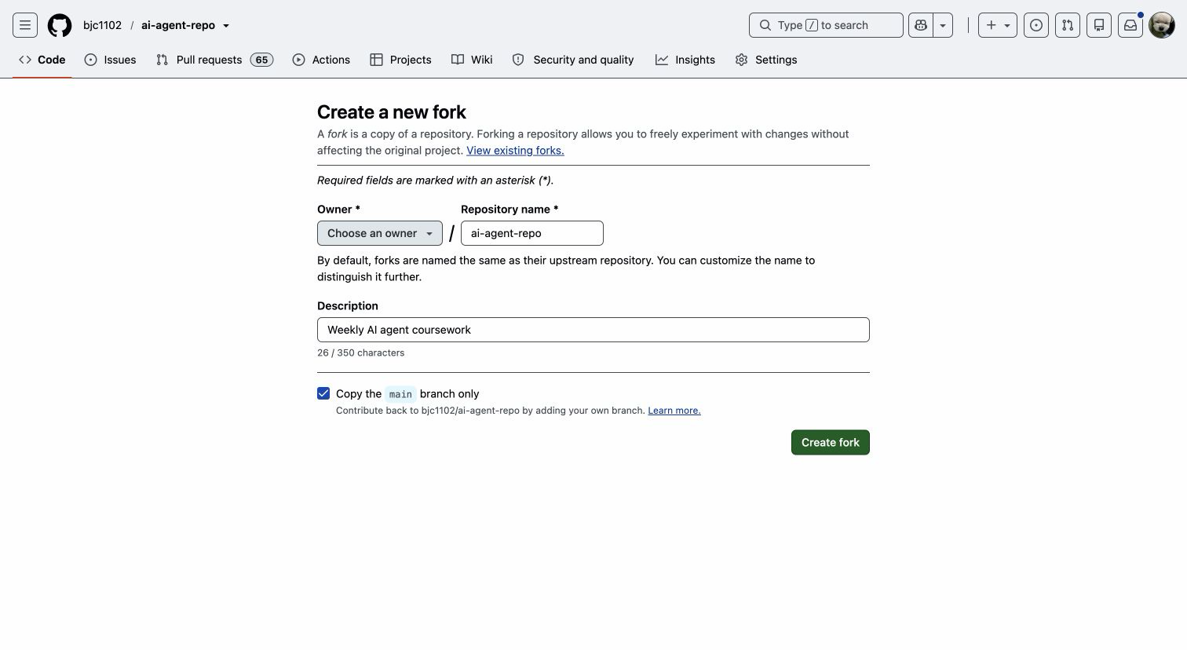Go to the Actions tab
Viewport: 1187px width, 650px height.
[321, 60]
